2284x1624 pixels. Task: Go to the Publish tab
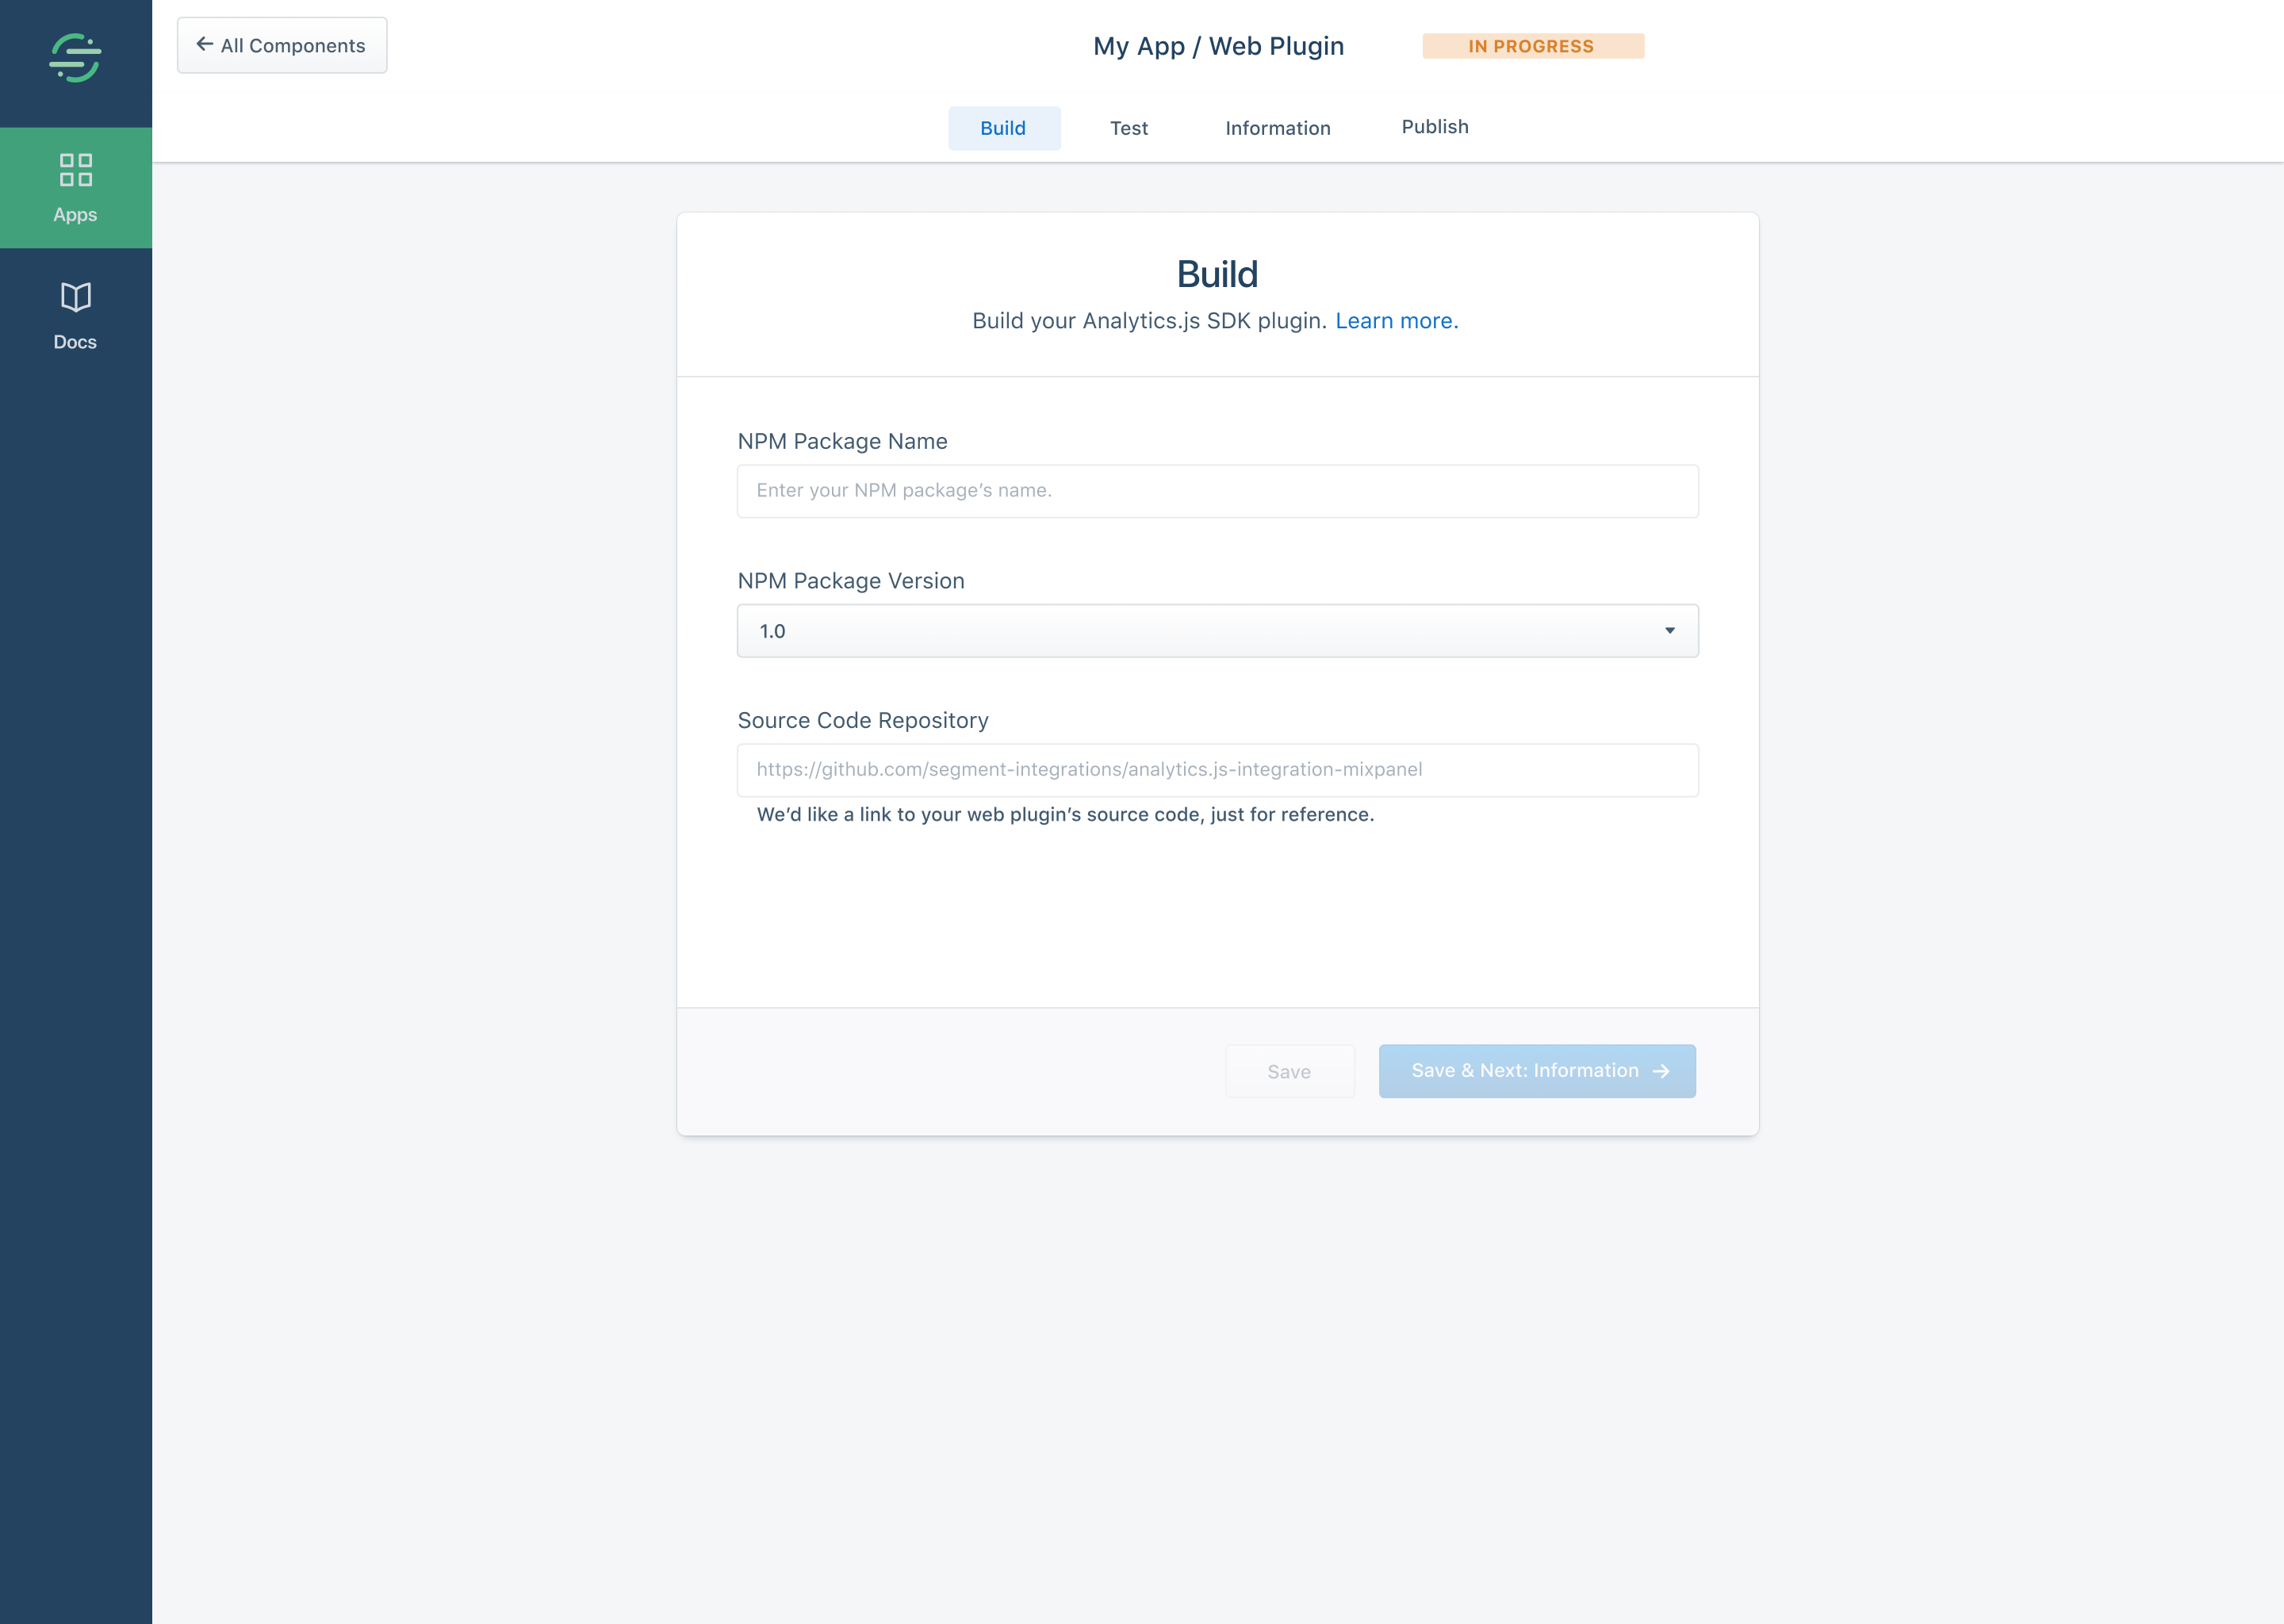(1434, 127)
